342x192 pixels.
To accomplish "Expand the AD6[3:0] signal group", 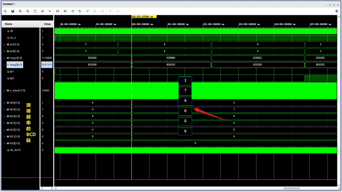I will [5, 103].
